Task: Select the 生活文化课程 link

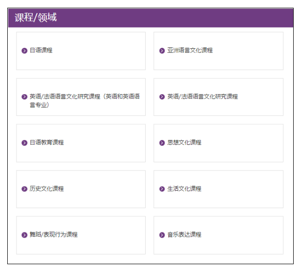Action: click(x=184, y=189)
